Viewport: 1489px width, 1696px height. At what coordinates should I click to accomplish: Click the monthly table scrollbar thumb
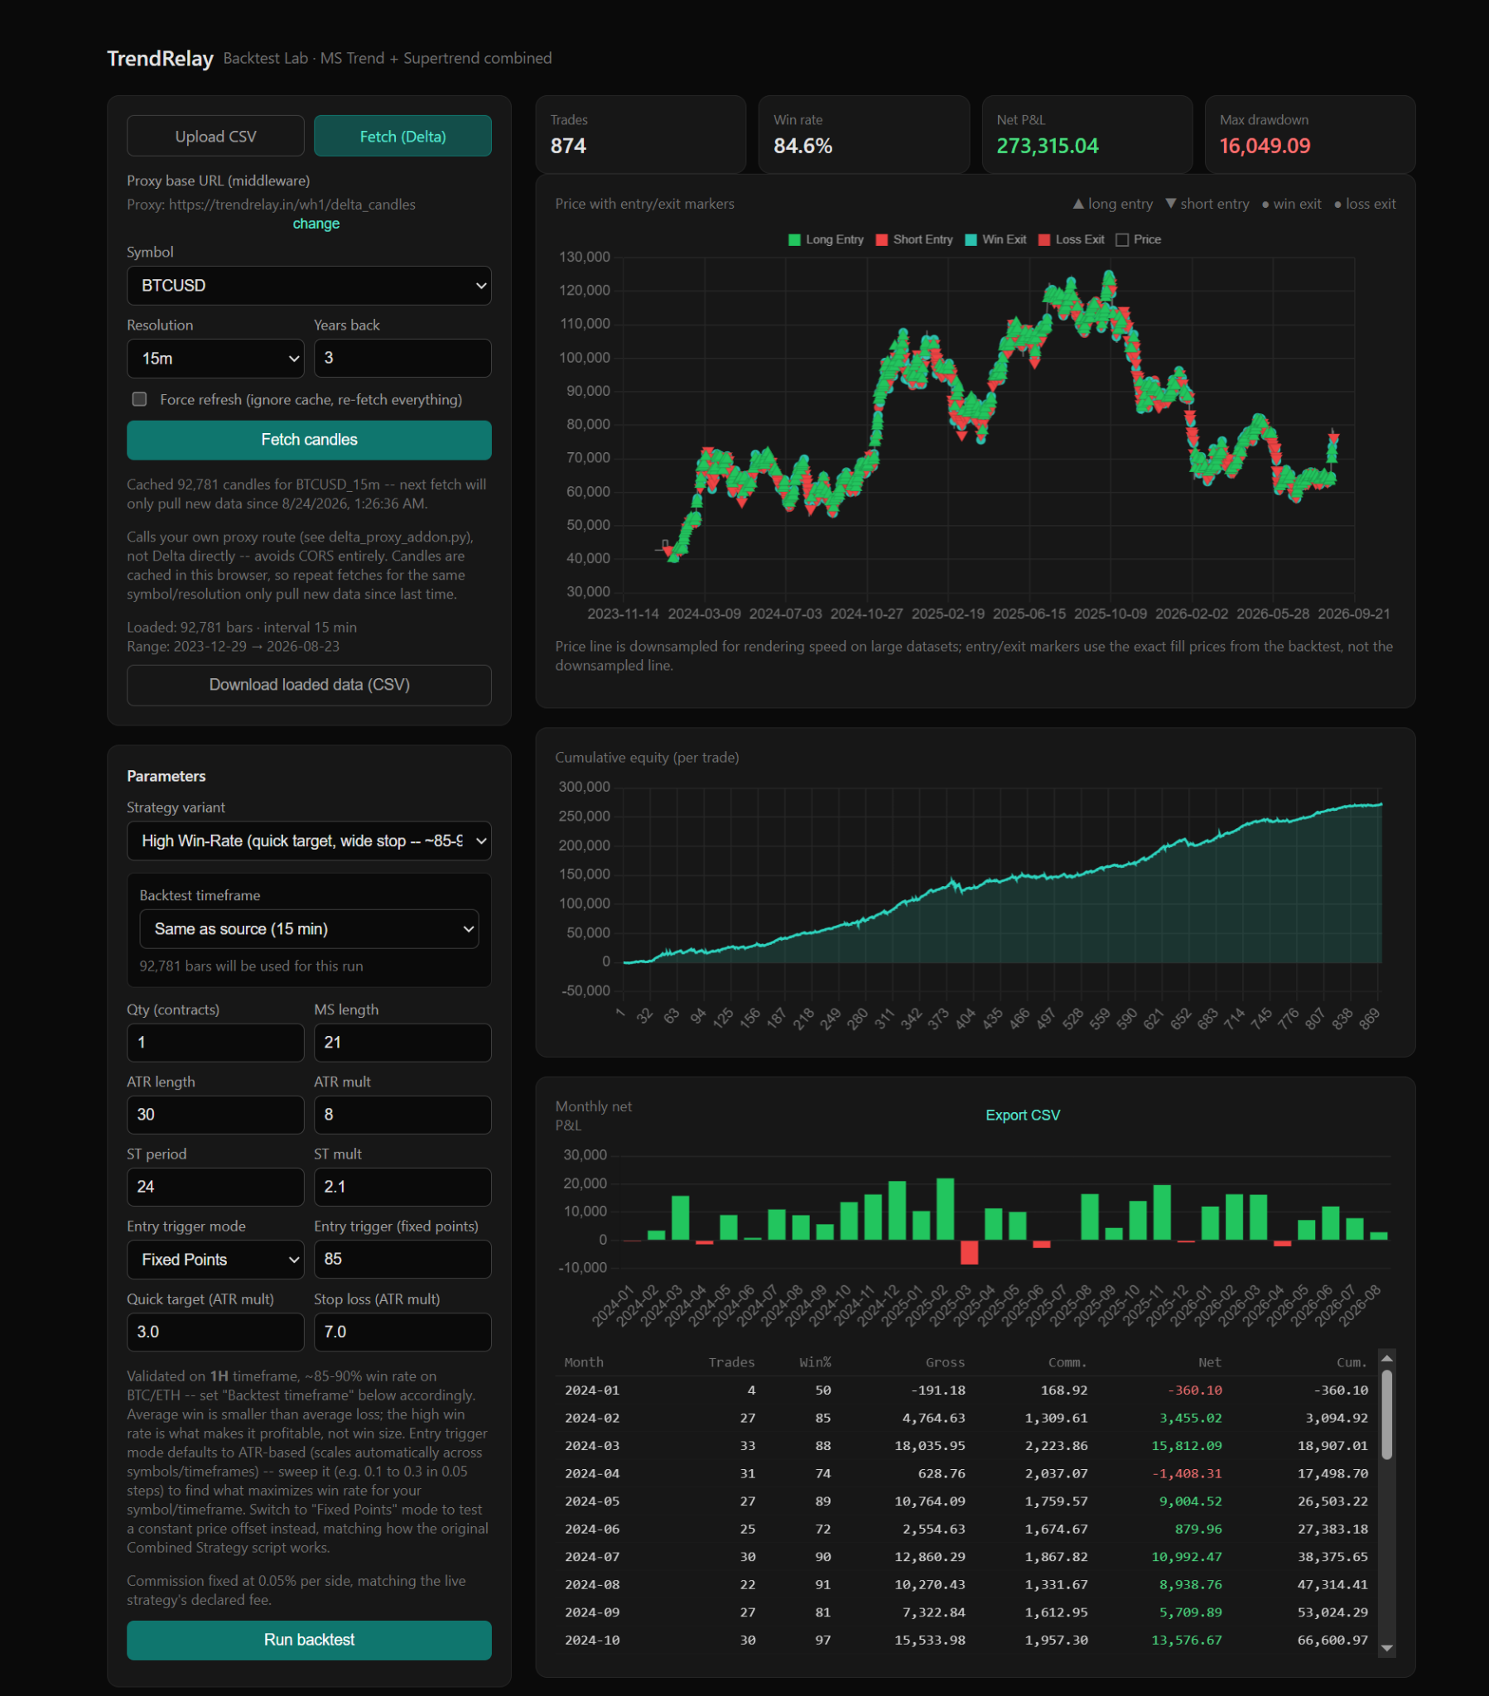[1386, 1414]
